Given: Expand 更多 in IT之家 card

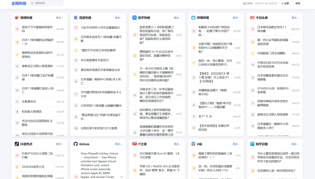Looking at the screenshot, I should 177,144.
